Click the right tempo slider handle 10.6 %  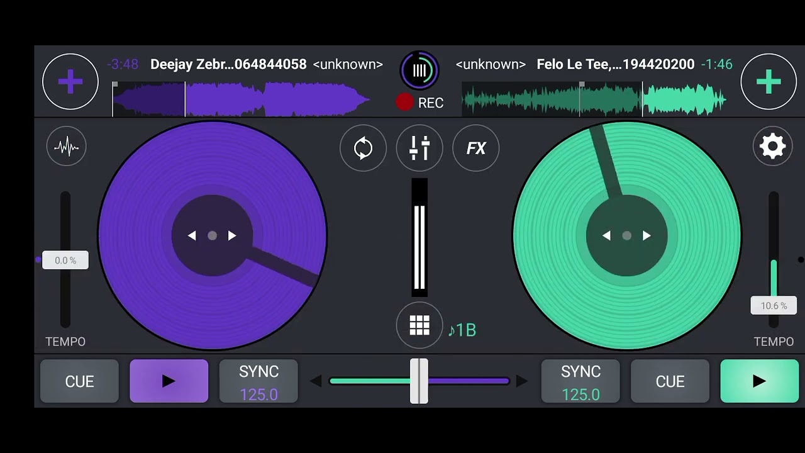click(774, 306)
